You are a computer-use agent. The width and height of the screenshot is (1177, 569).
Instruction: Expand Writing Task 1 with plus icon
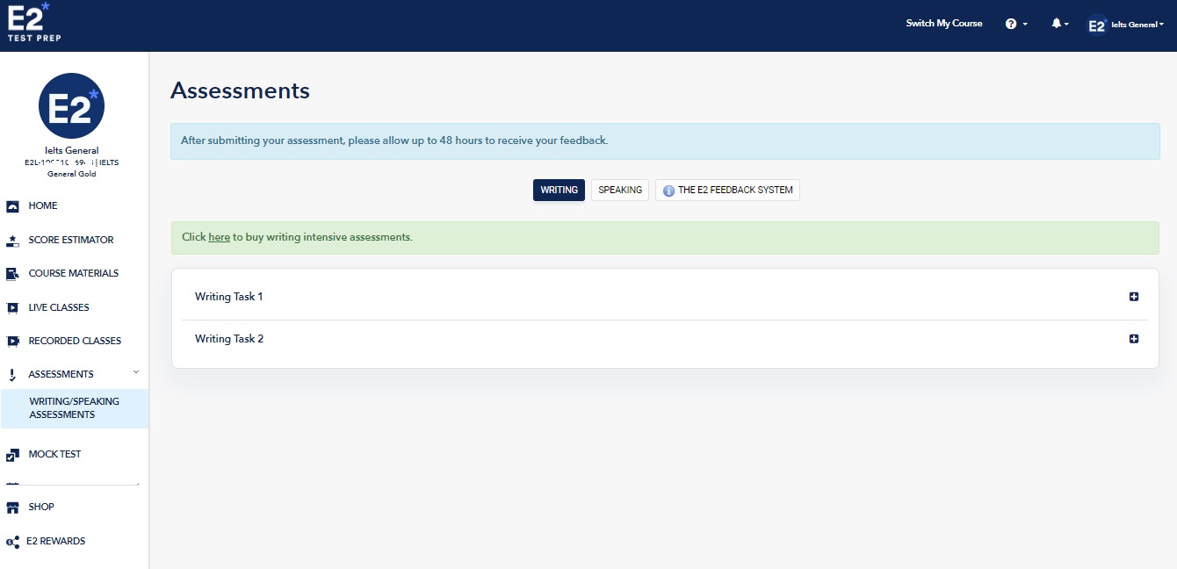[x=1134, y=297]
